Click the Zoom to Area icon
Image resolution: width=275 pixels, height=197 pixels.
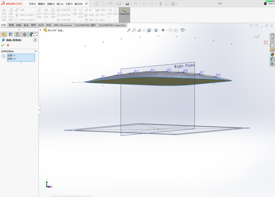[134, 30]
